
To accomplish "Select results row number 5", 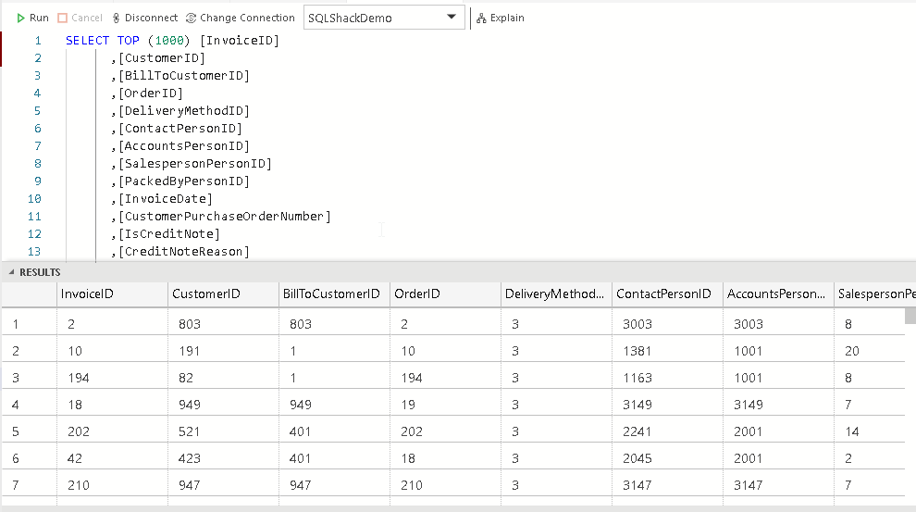I will (17, 431).
